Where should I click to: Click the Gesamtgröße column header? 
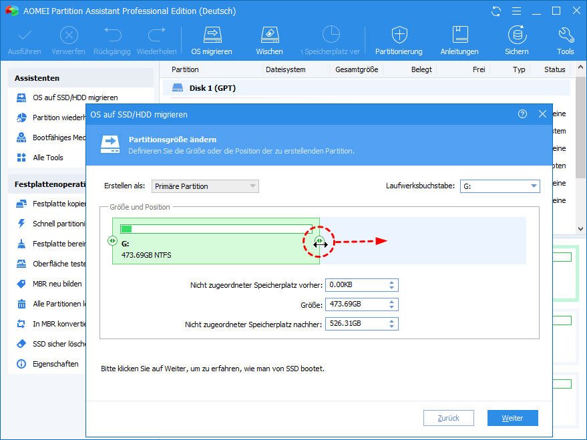tap(357, 69)
